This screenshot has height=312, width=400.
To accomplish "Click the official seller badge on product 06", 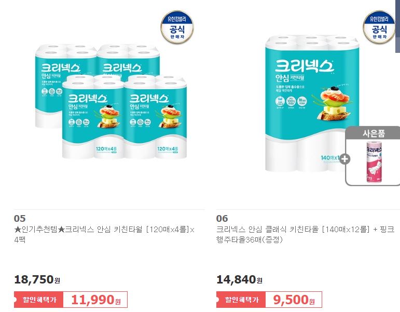I will [x=379, y=27].
